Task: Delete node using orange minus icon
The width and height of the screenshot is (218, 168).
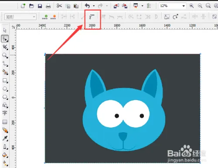Action: click(53, 17)
